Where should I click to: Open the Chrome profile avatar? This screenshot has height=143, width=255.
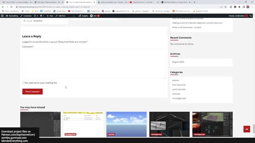point(248,7)
